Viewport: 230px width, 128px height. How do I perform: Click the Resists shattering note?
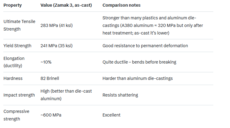tap(120, 95)
